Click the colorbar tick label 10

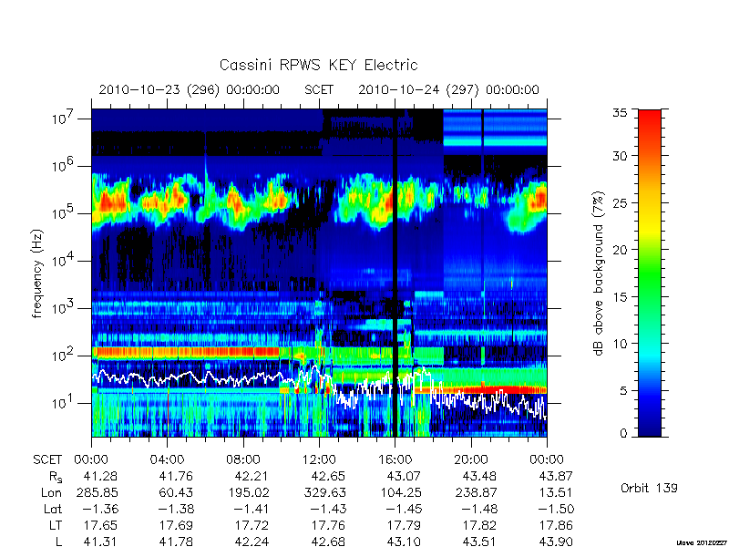(620, 344)
